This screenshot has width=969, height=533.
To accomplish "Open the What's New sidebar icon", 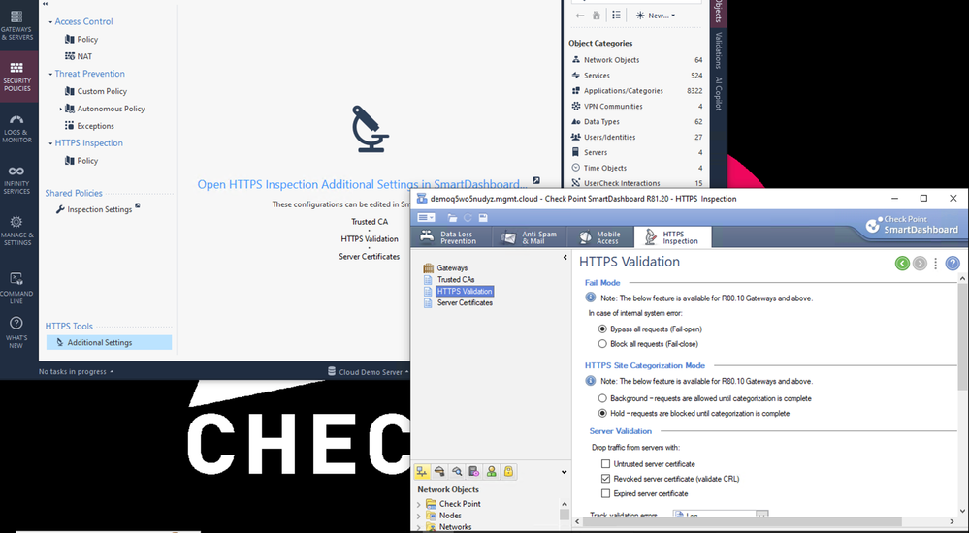I will coord(16,332).
